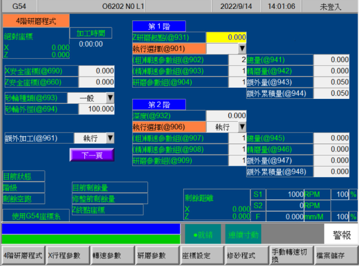Click the 就緒 status indicator
359x266 pixels.
(202, 233)
